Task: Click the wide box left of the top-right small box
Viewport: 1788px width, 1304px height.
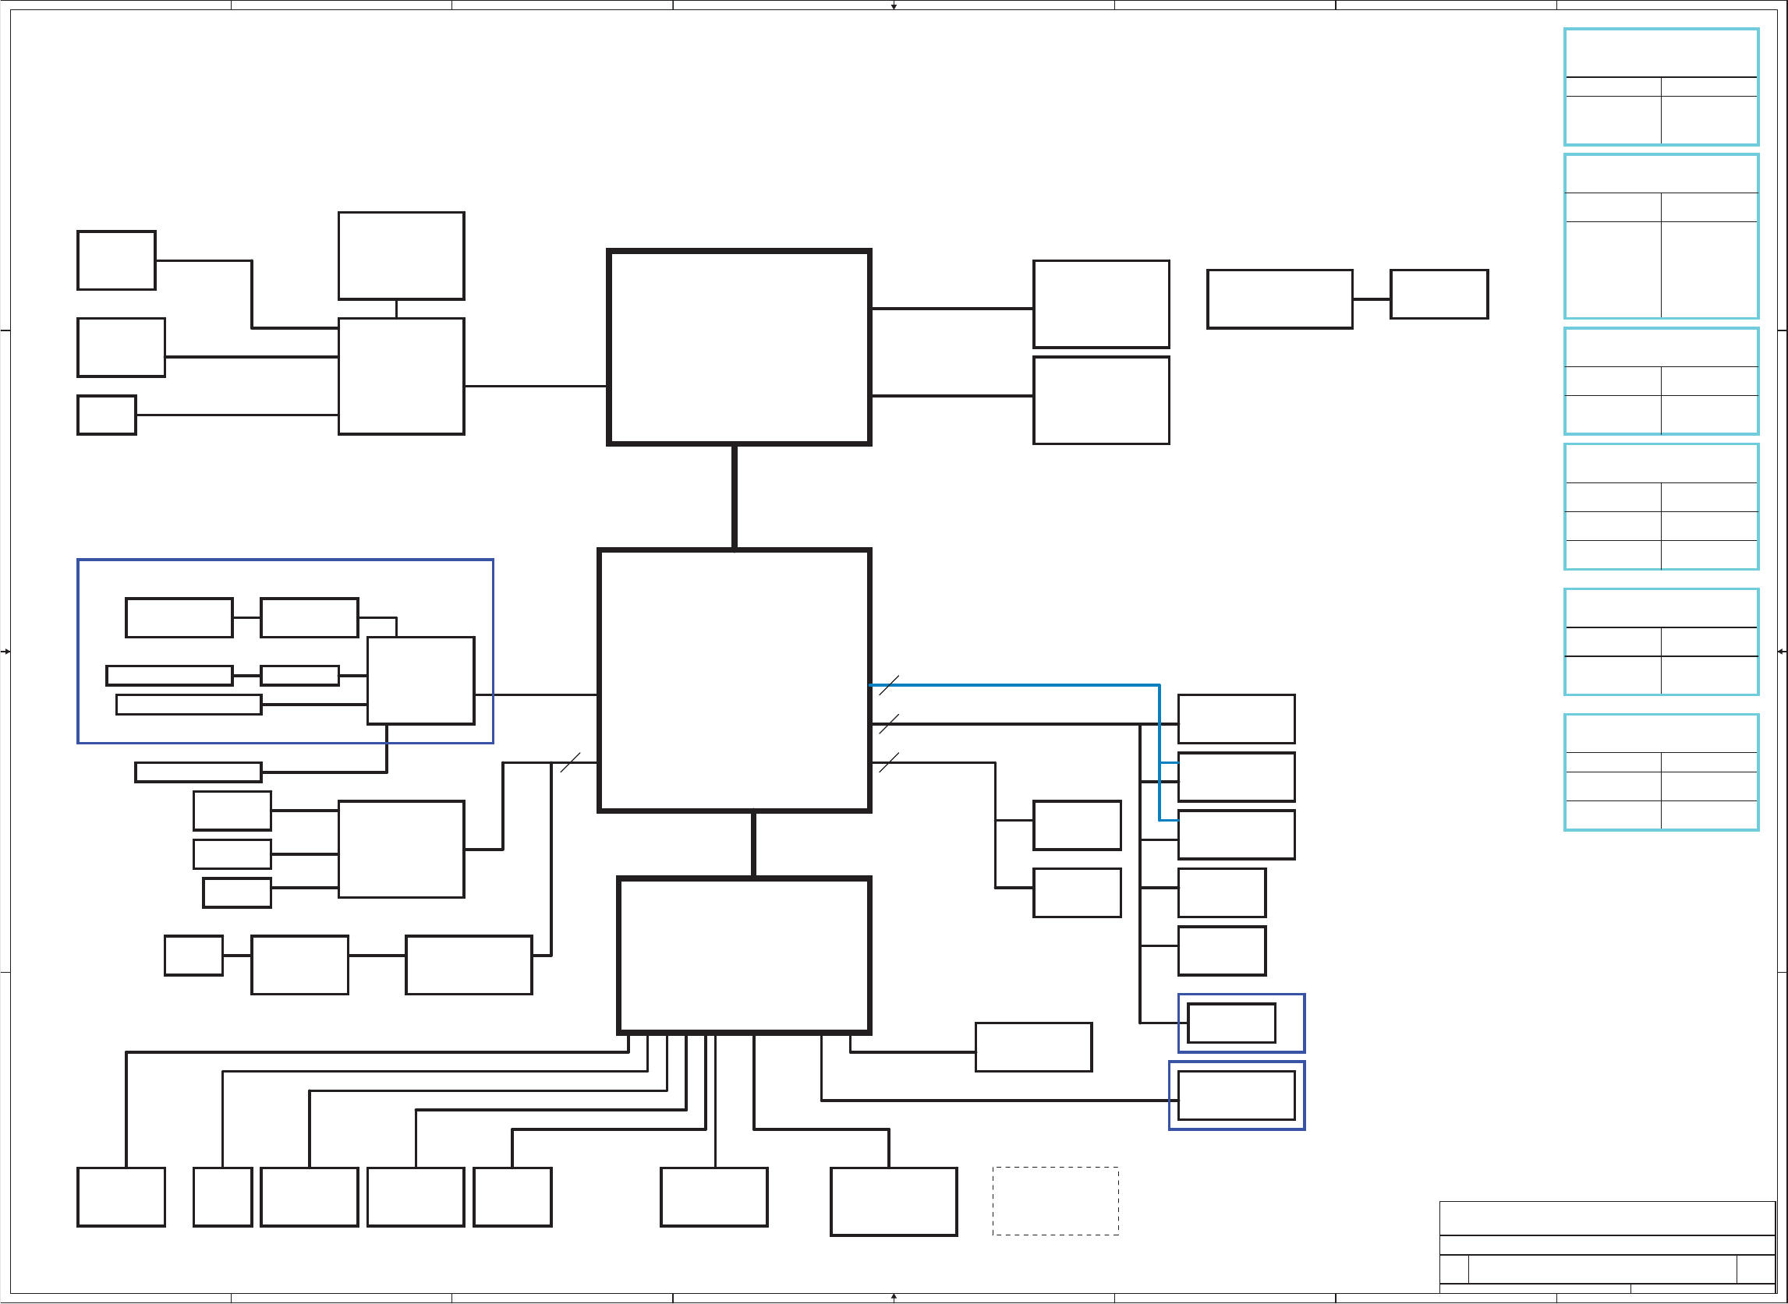Action: (1280, 299)
